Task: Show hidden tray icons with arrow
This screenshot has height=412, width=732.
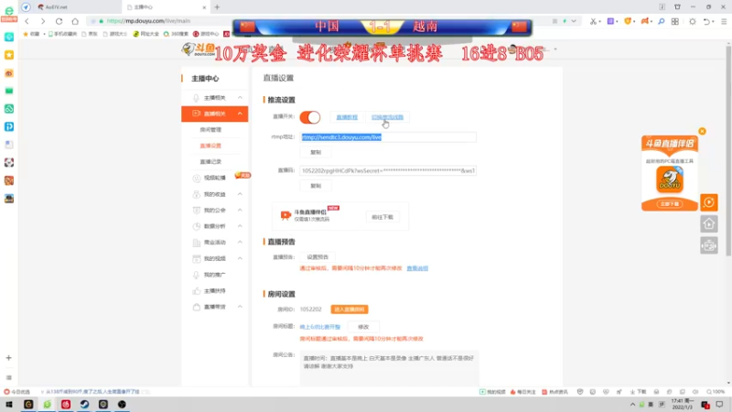Action: pyautogui.click(x=632, y=405)
